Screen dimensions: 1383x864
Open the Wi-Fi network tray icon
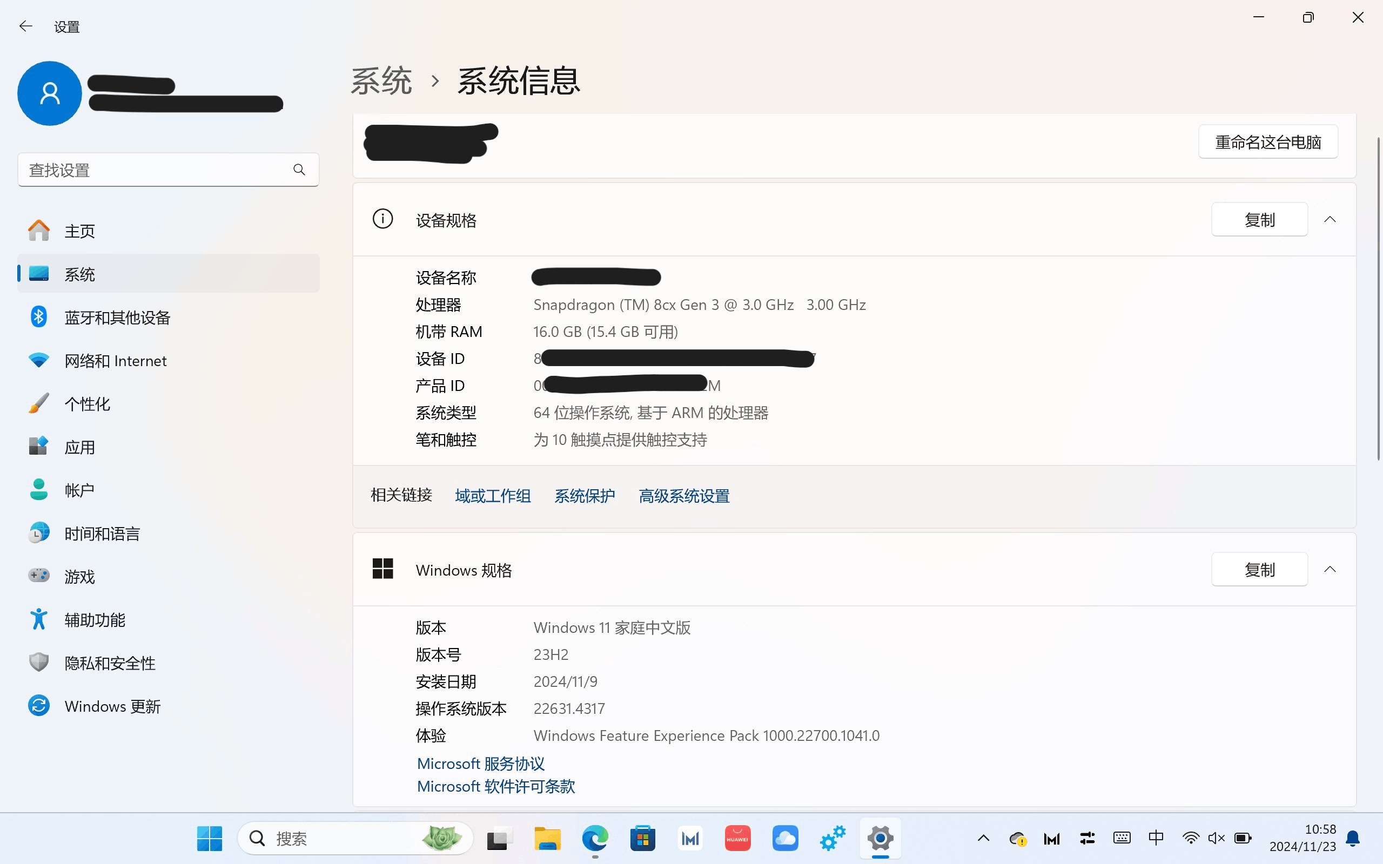1191,838
